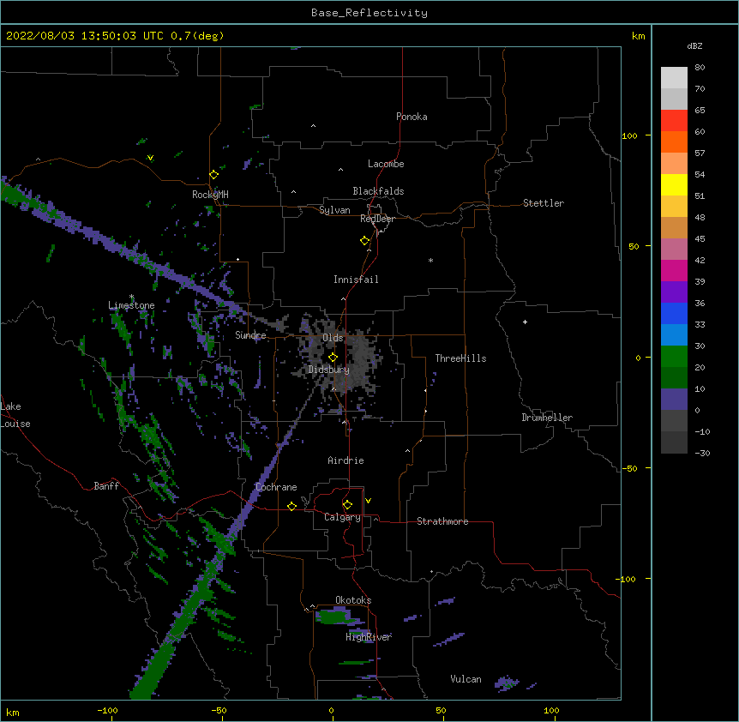Click the HighRiver town label

369,637
